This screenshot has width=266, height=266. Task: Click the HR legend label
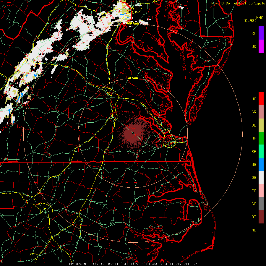tap(254, 138)
